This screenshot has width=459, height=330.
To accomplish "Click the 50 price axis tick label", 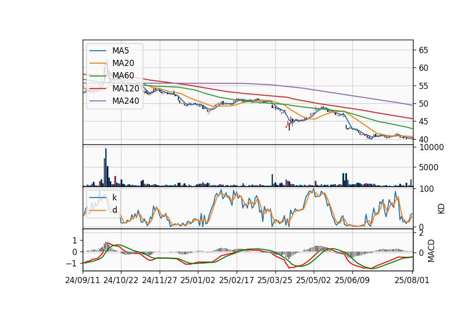I will coord(423,104).
